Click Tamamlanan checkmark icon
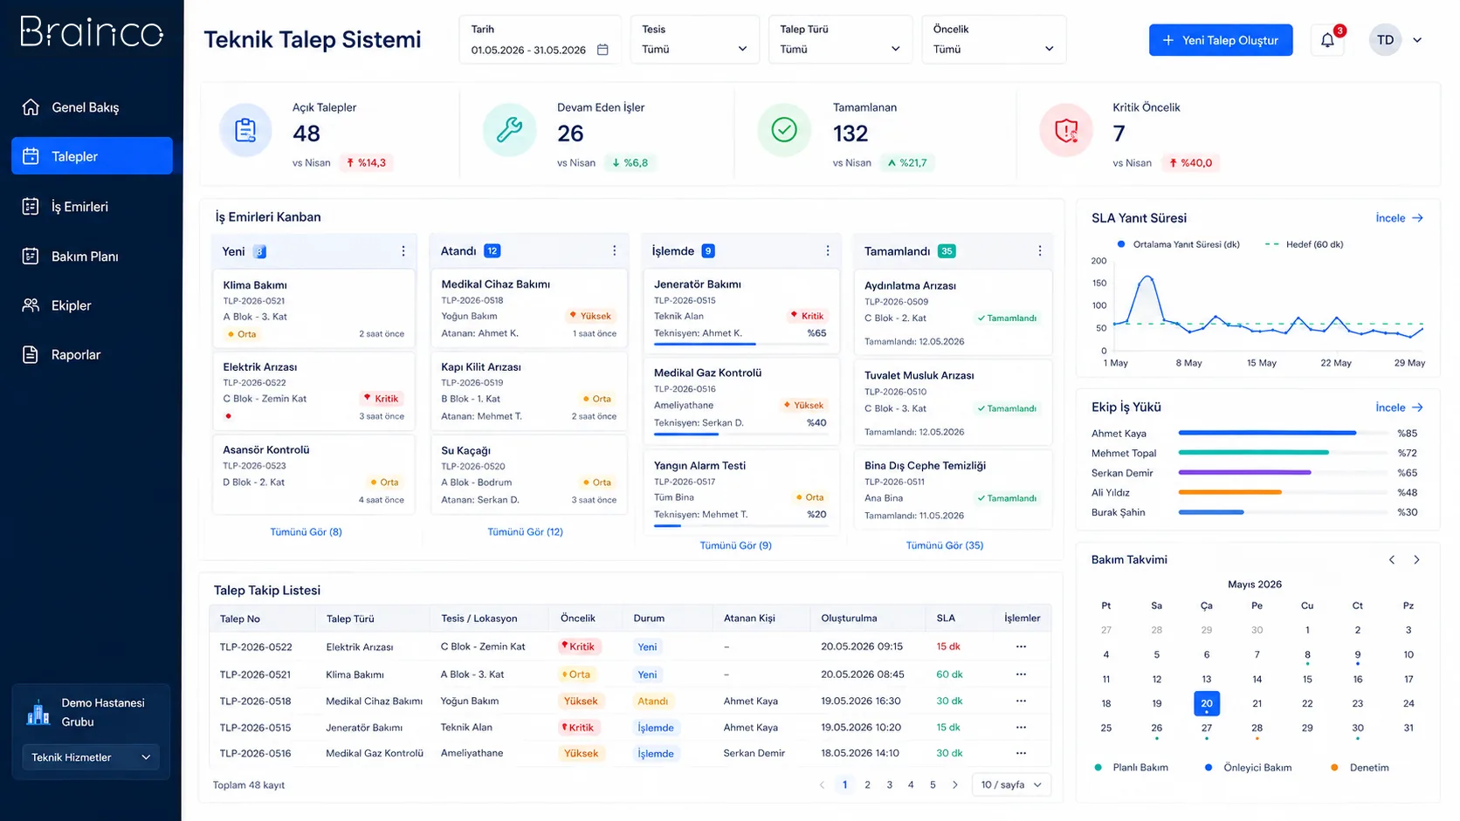1460x821 pixels. click(x=784, y=131)
